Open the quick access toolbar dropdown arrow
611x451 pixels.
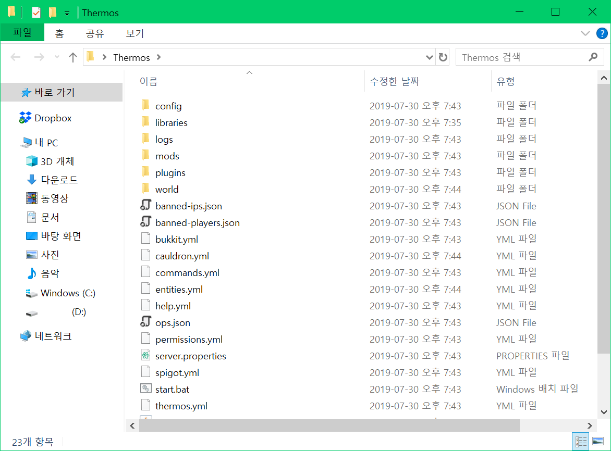[x=67, y=14]
